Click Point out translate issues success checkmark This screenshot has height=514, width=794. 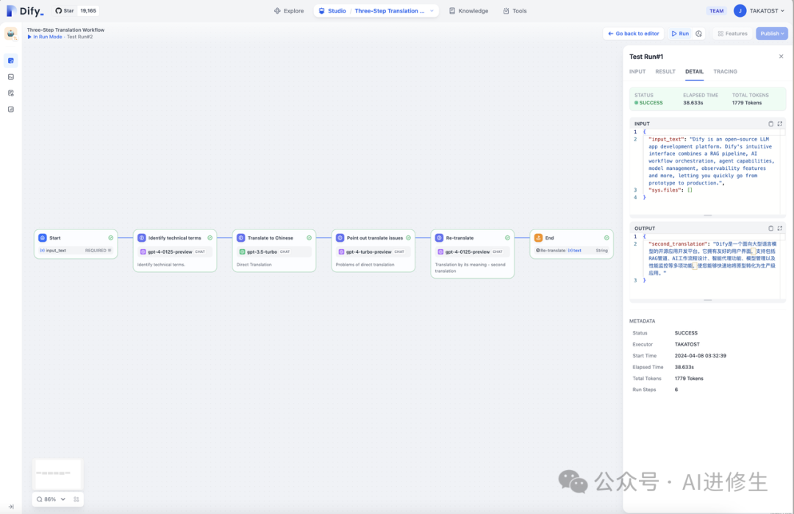click(408, 238)
